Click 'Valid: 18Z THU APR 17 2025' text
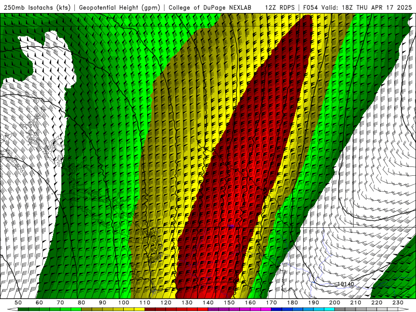The width and height of the screenshot is (416, 312). 367,7
